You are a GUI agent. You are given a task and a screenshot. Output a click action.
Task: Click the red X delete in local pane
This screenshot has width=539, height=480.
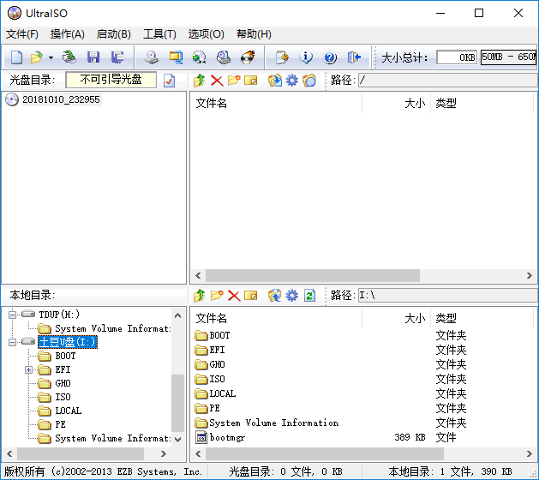[234, 296]
